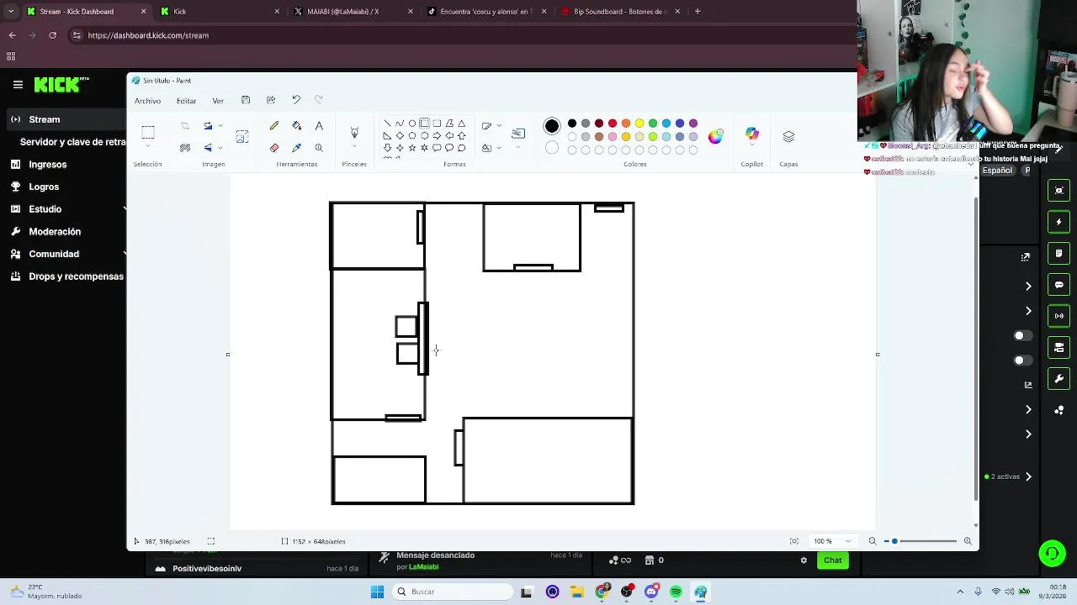Screen dimensions: 1077x605
Task: Click the Buscar taskbar search box
Action: pos(454,592)
